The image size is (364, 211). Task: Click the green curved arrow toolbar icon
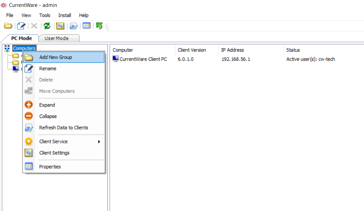pos(99,26)
